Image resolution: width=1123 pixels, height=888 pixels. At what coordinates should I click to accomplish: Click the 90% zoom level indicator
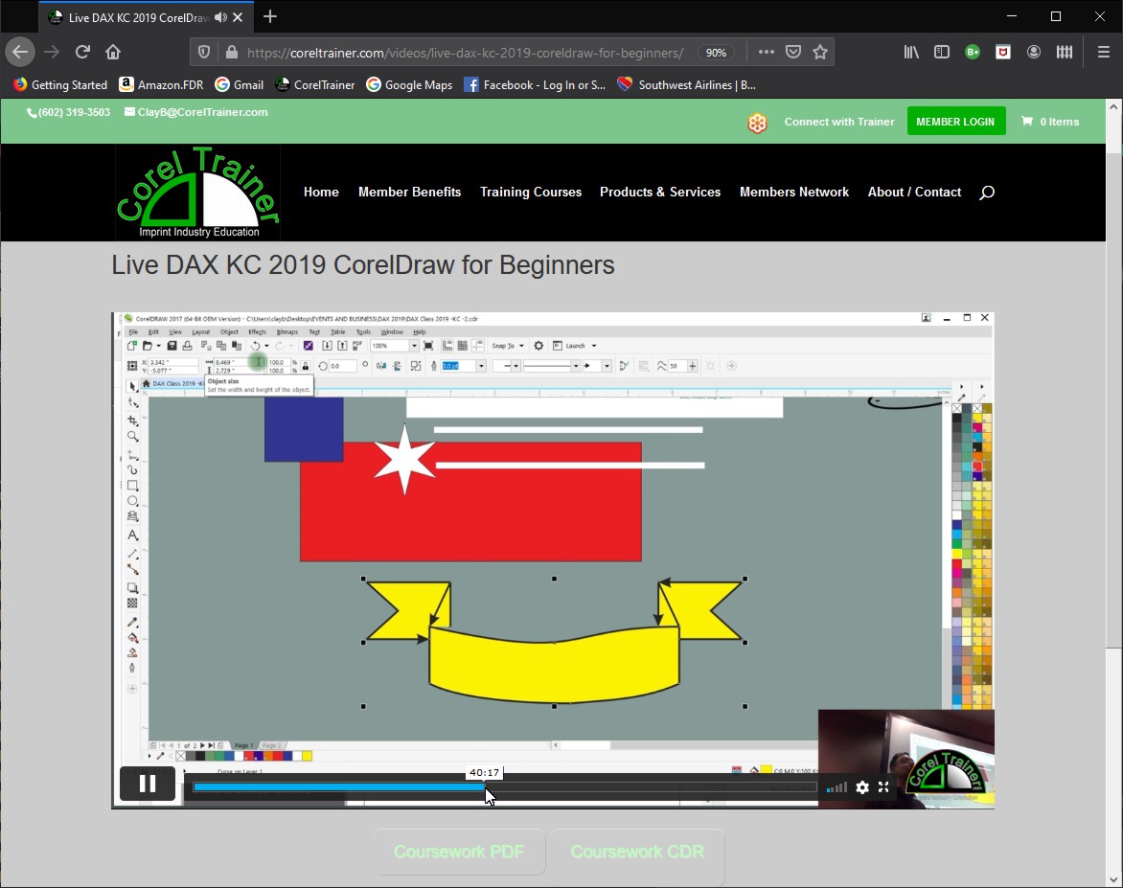coord(716,53)
